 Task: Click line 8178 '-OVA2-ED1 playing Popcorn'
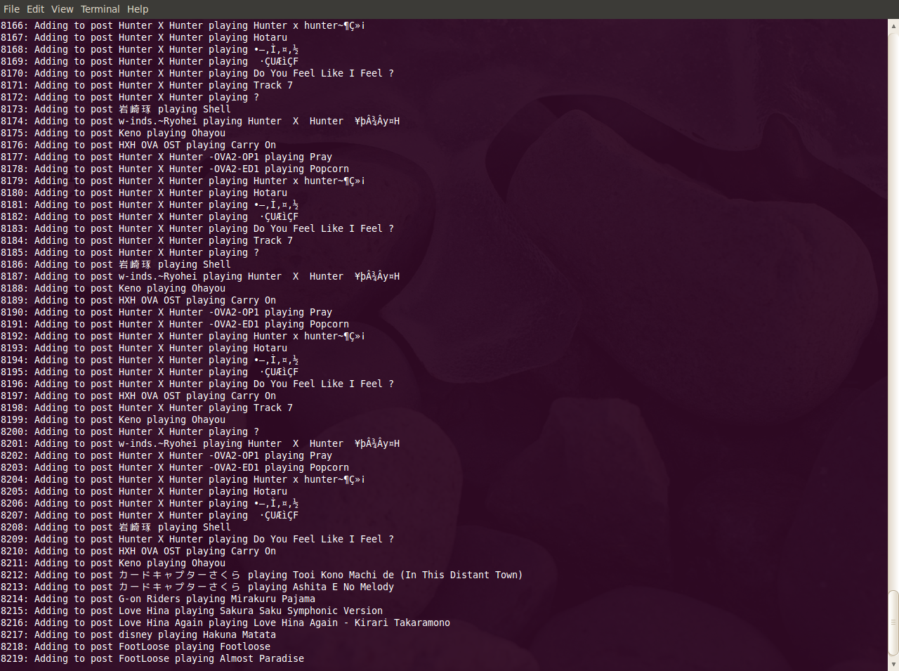(279, 169)
